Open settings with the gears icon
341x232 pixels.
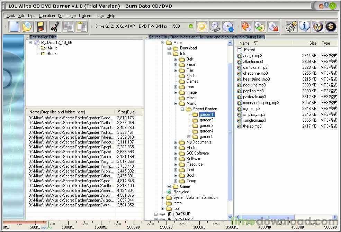coord(291,27)
